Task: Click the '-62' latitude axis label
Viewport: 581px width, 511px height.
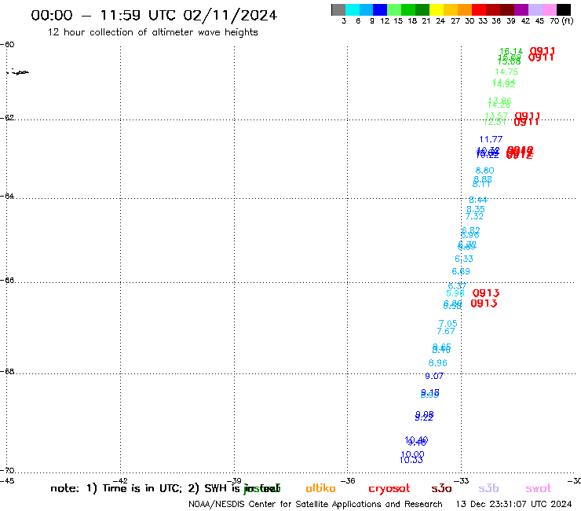Action: 7,118
